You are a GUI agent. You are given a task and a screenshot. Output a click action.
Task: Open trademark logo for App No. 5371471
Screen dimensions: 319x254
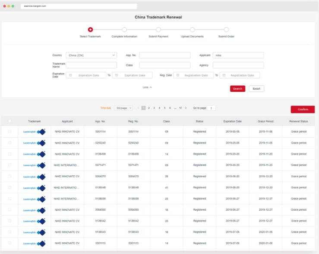[34, 165]
